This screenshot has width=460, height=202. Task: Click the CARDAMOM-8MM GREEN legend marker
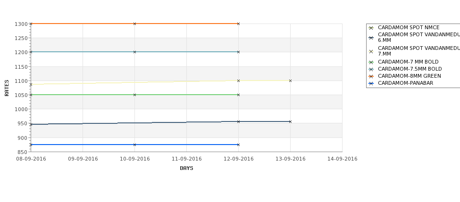pyautogui.click(x=371, y=76)
